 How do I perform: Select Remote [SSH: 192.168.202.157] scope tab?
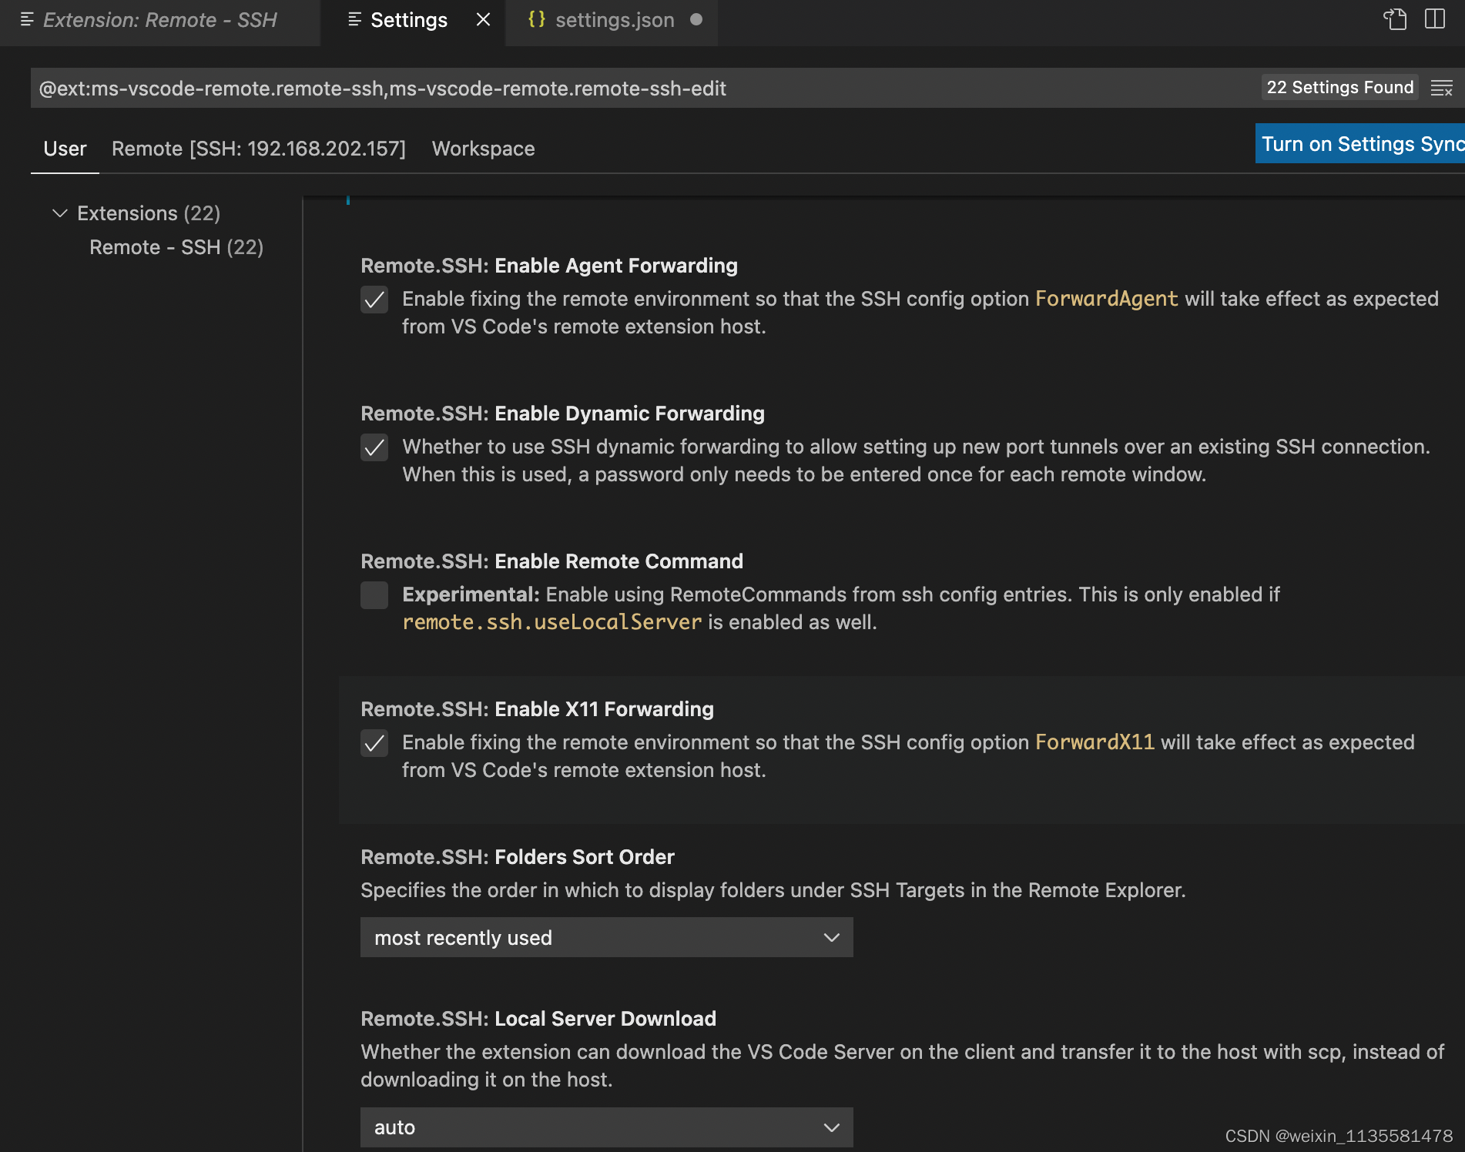(x=258, y=149)
